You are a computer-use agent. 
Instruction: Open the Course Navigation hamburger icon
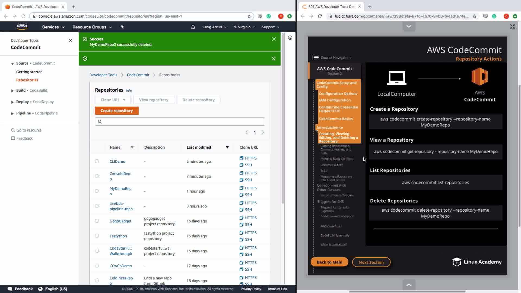tap(315, 58)
